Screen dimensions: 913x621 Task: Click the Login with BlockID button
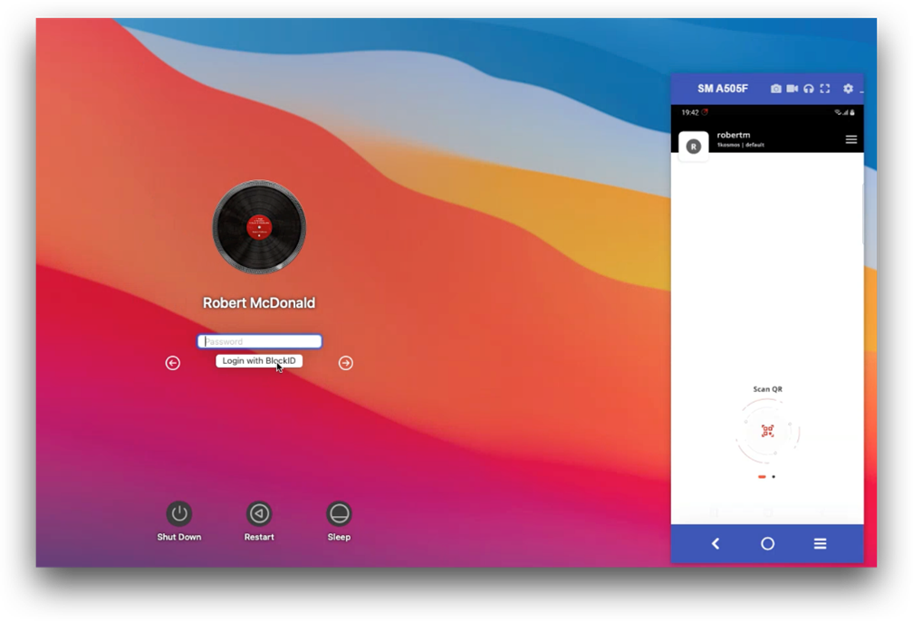(258, 360)
